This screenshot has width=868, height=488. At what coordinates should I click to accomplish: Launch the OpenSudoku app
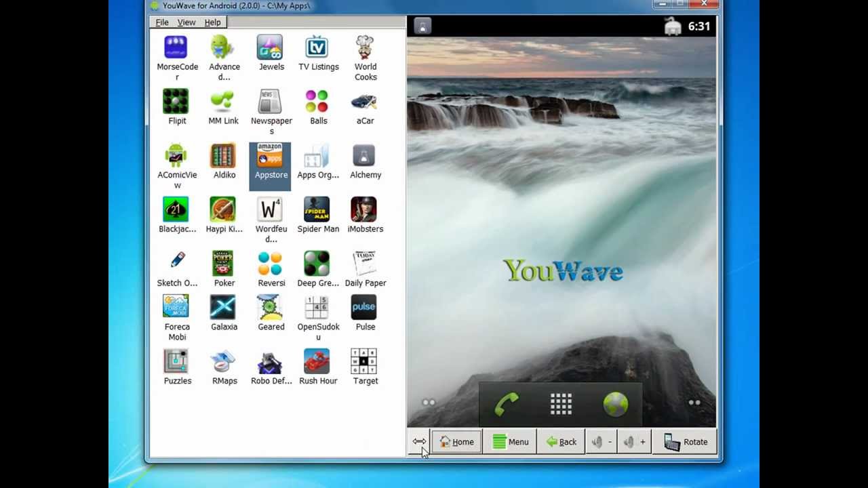click(x=317, y=307)
